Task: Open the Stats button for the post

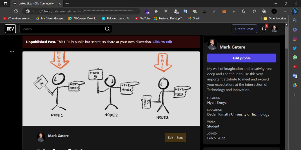Action: coord(180,137)
